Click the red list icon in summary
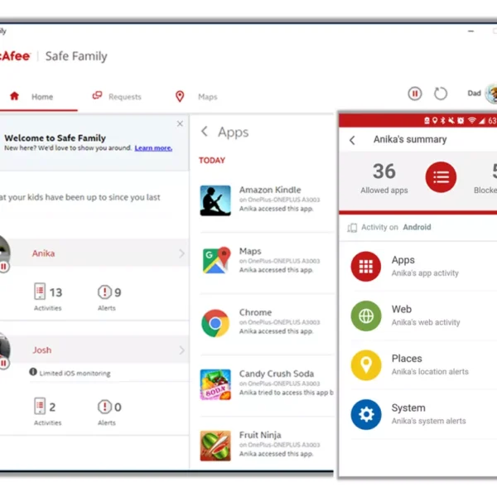The image size is (497, 497). point(441,176)
